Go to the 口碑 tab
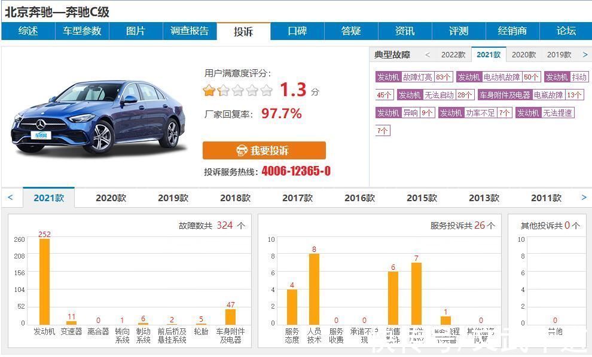592x357 pixels. click(x=298, y=31)
